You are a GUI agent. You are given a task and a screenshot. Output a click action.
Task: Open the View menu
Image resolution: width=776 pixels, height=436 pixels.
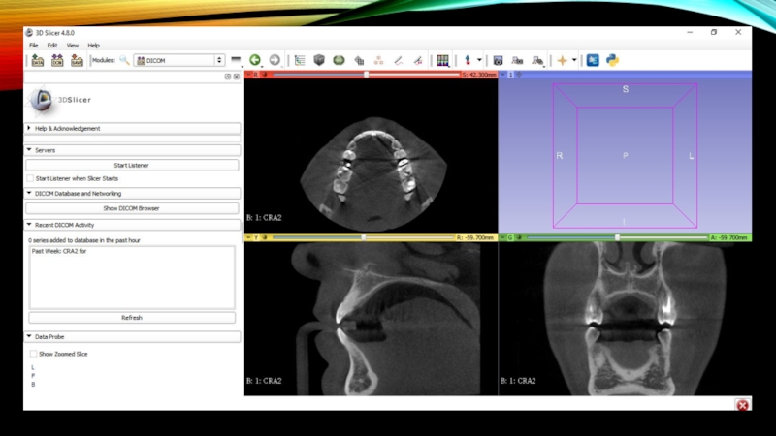[73, 45]
